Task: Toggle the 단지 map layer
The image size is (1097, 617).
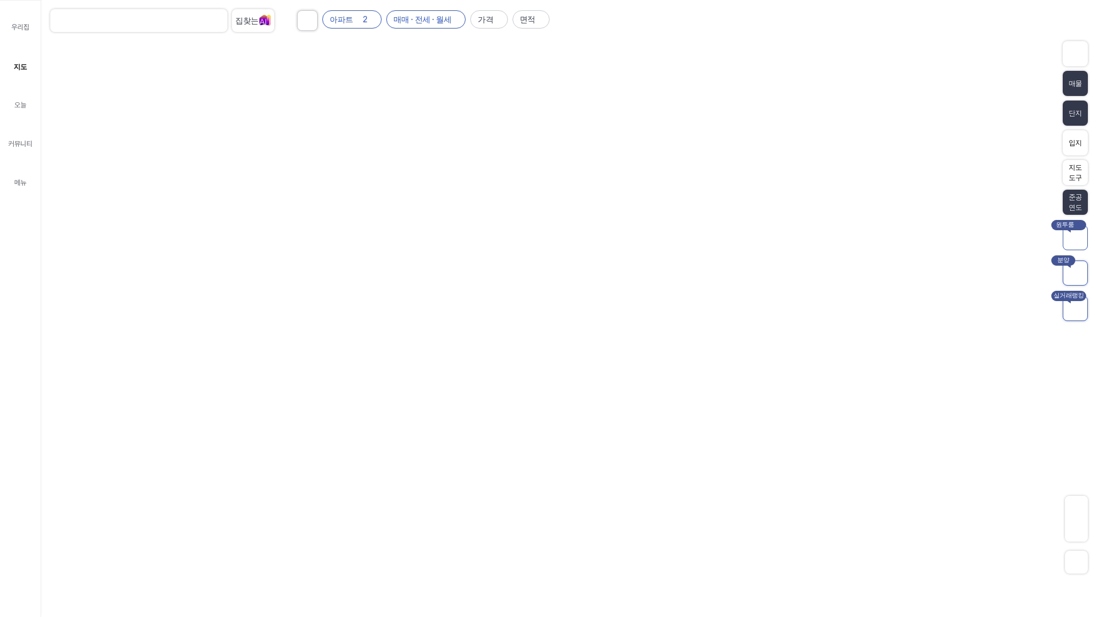Action: 1075,113
